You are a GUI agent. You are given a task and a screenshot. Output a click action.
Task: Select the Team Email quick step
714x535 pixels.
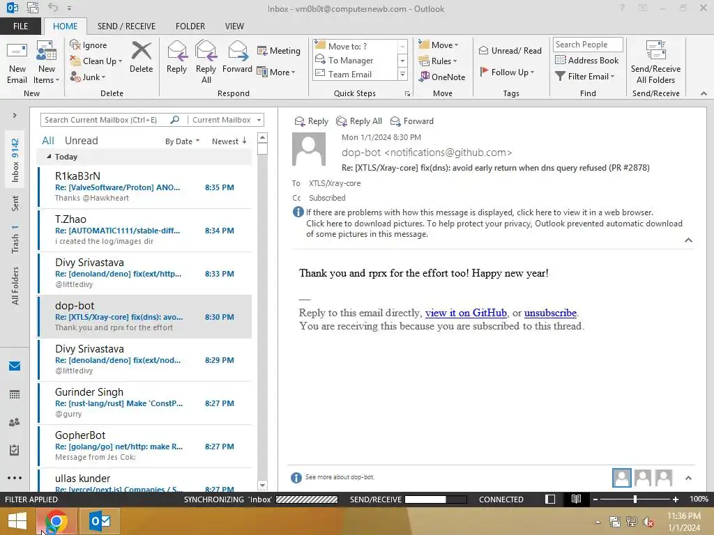[354, 74]
